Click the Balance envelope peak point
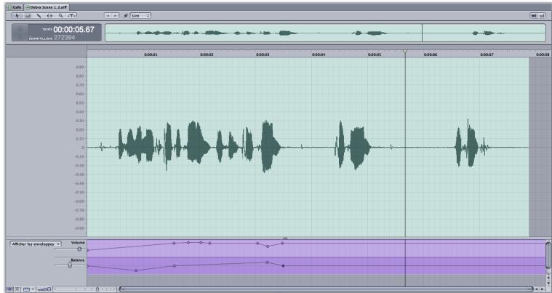 click(x=267, y=262)
